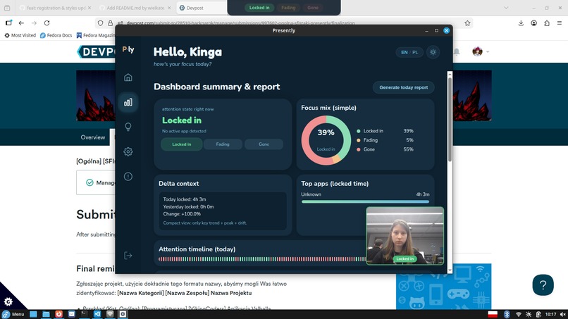Click the Unknown app locked-time progress bar
This screenshot has width=568, height=319.
[x=365, y=201]
